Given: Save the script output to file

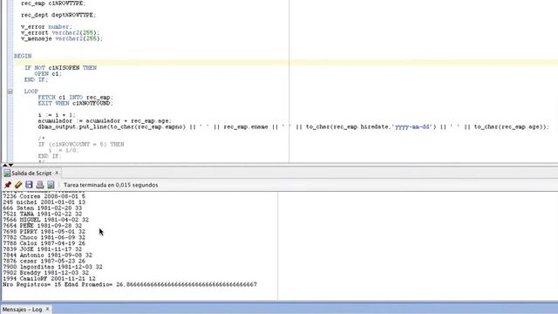Looking at the screenshot, I should point(29,185).
